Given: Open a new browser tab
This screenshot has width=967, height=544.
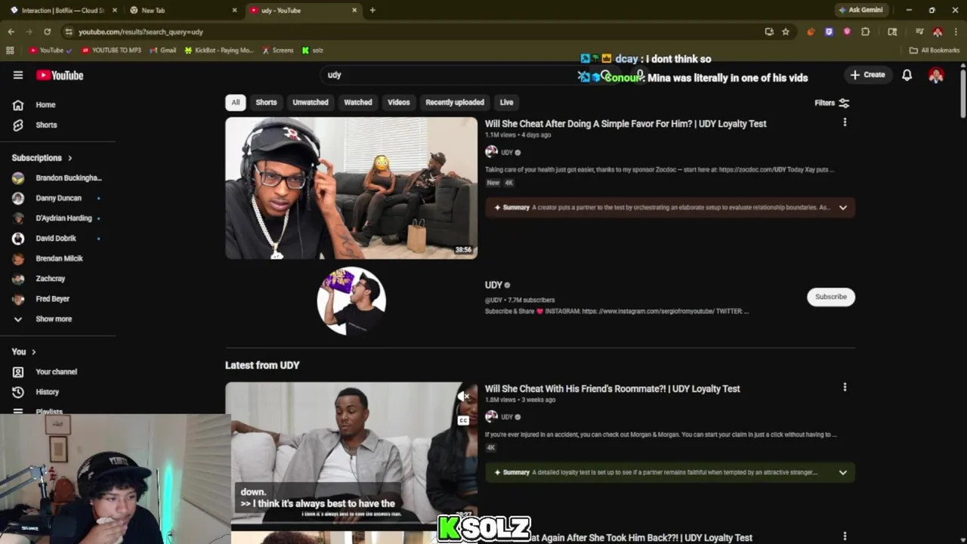Looking at the screenshot, I should point(372,11).
